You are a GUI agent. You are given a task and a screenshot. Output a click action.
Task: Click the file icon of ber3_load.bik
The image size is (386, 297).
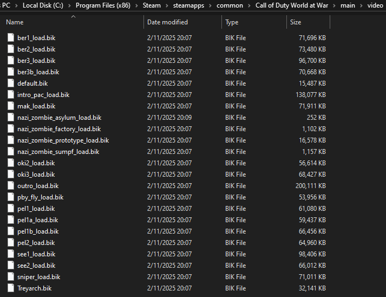(x=11, y=60)
